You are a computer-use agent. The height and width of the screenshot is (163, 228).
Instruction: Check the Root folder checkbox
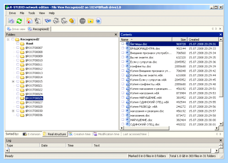pos(18,43)
